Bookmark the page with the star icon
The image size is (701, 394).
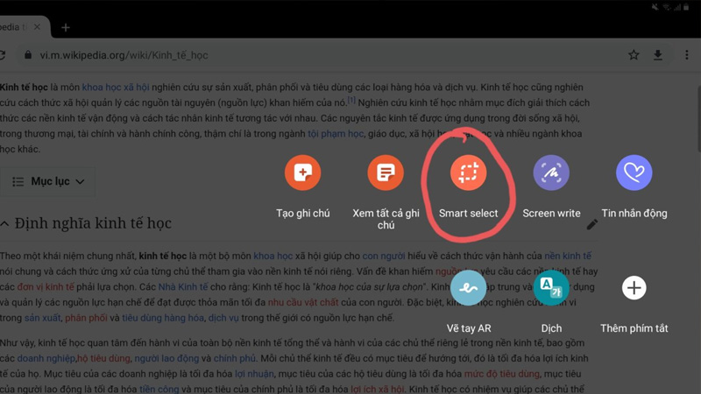634,55
